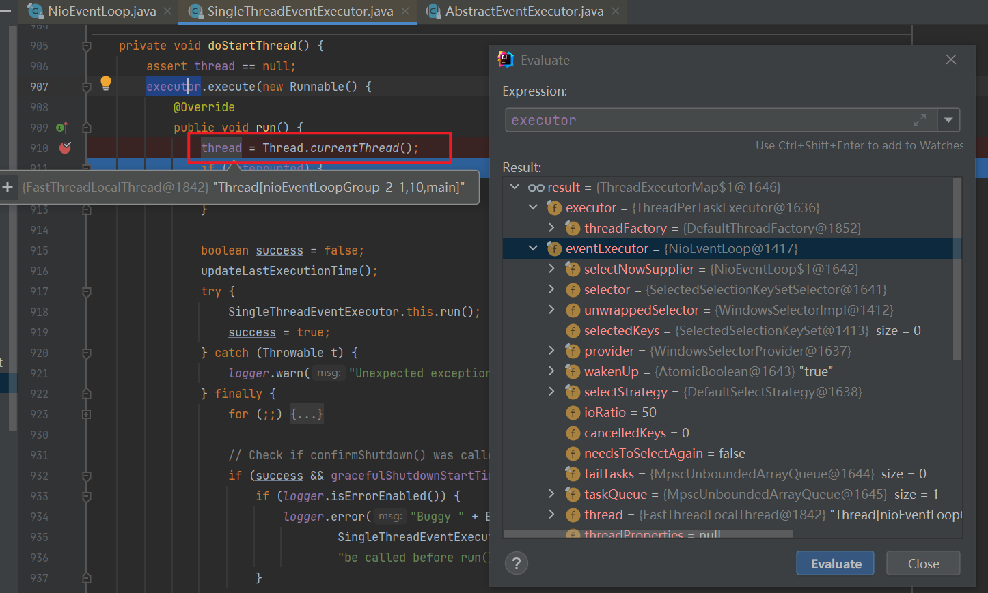This screenshot has width=988, height=593.
Task: Toggle fold marker at line 905
Action: (x=87, y=46)
